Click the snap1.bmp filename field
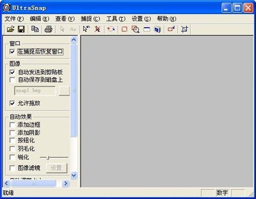This screenshot has width=256, height=199. coord(35,91)
